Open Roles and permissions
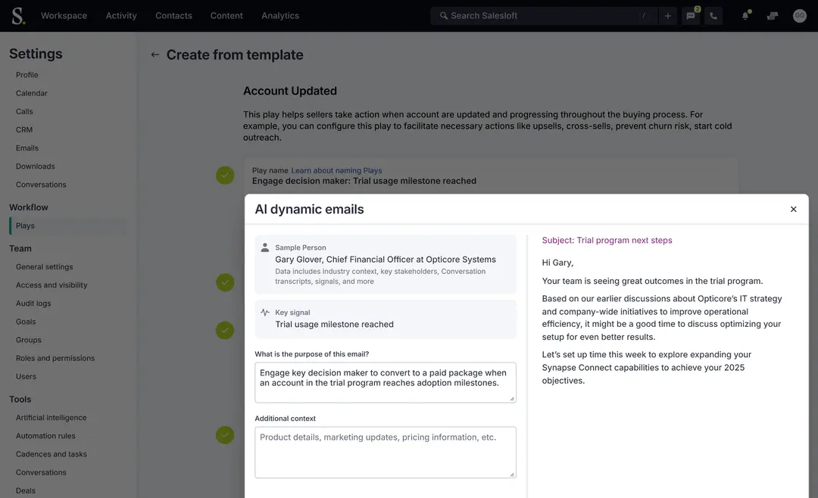 coord(55,358)
